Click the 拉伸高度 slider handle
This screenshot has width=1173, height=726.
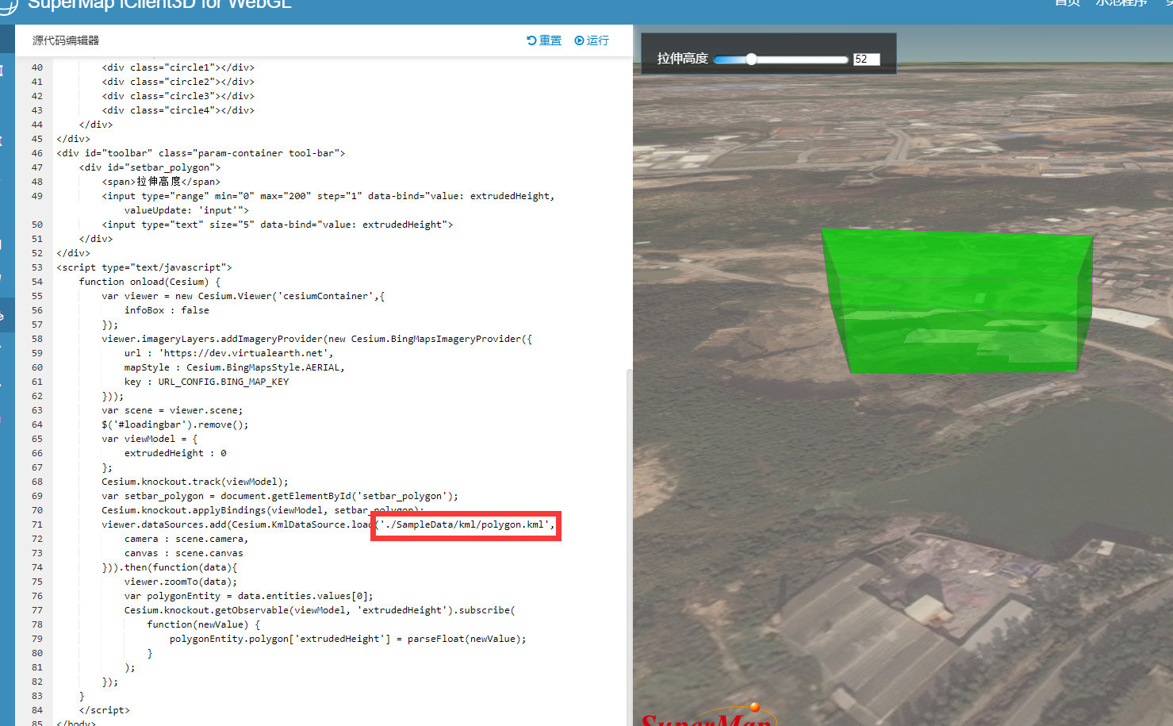751,59
